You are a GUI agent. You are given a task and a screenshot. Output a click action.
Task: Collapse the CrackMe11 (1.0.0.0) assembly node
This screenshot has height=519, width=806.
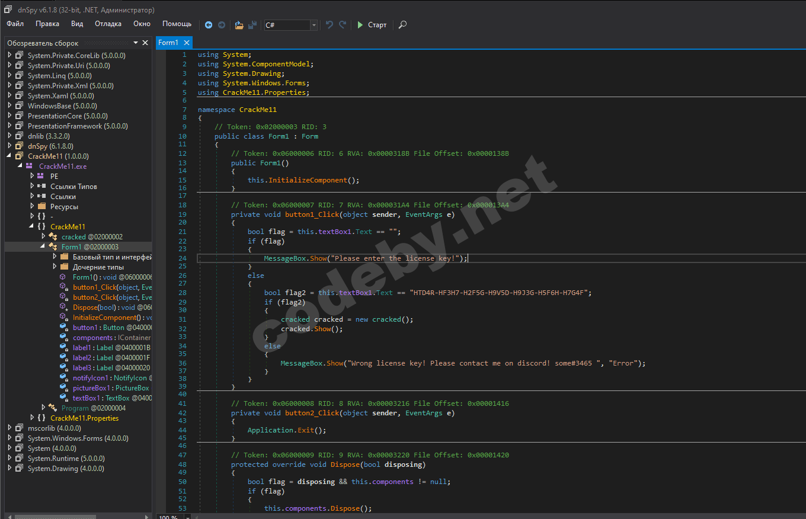[x=9, y=156]
